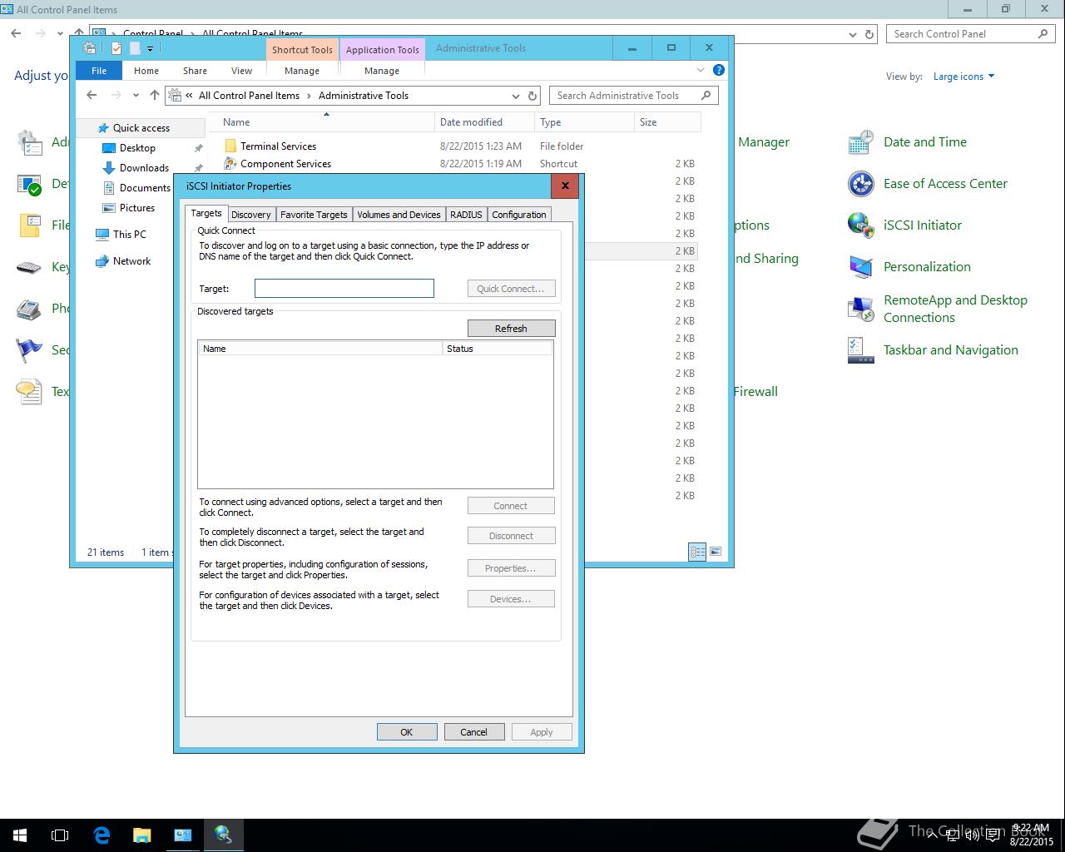Go up one folder level
Viewport: 1065px width, 852px height.
coord(154,95)
